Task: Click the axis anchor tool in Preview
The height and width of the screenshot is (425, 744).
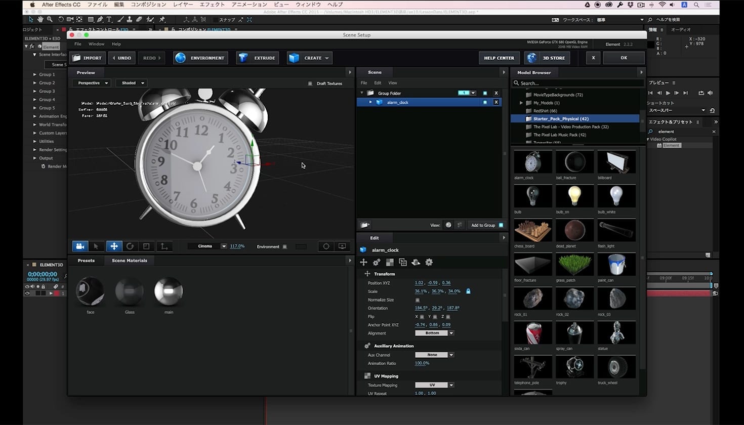Action: [x=163, y=246]
